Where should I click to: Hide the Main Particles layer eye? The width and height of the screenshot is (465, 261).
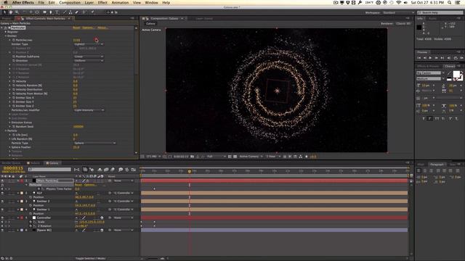click(2, 181)
